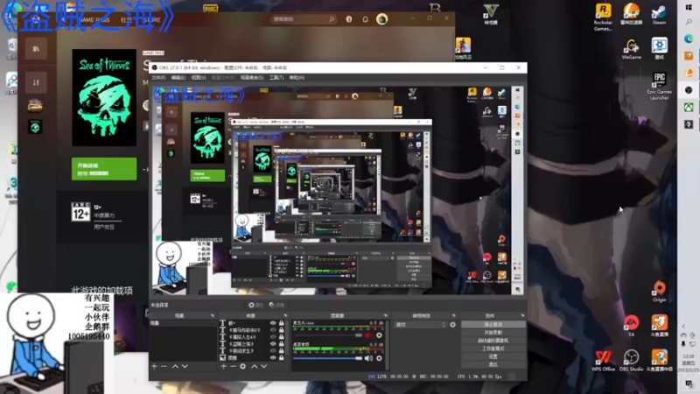Open Microsoft Edge from the taskbar
The height and width of the screenshot is (394, 700).
coord(689,39)
